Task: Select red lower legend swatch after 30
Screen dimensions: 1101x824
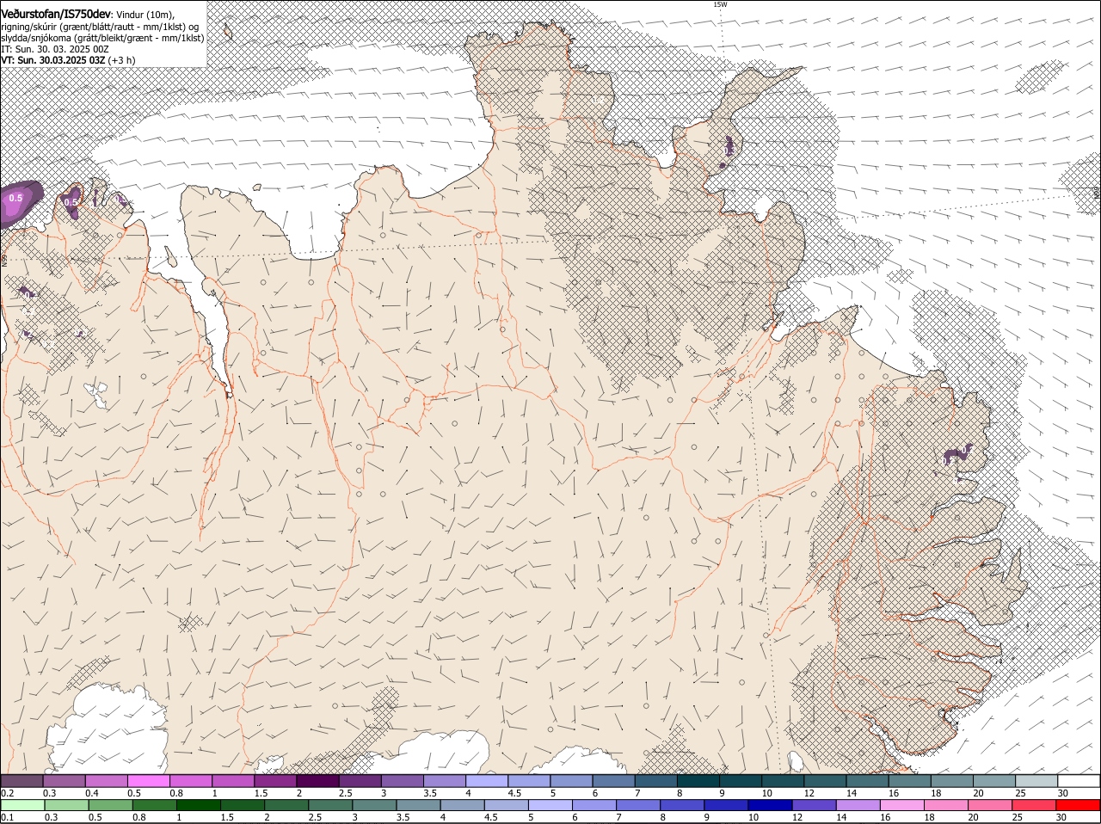Action: (x=1079, y=805)
